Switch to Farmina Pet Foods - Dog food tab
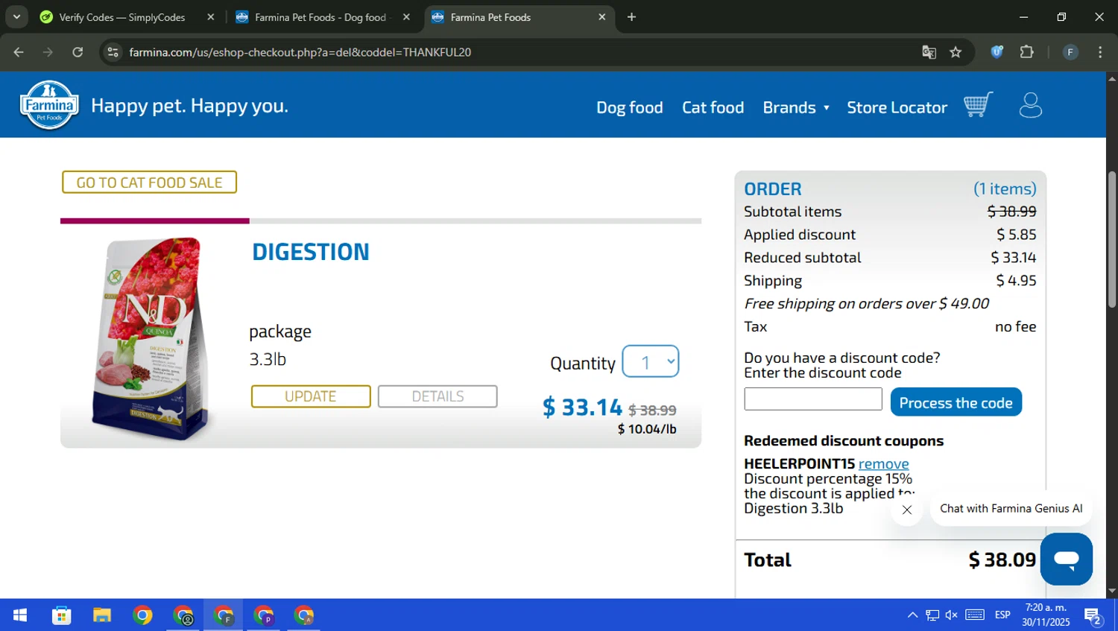This screenshot has width=1118, height=631. pyautogui.click(x=320, y=17)
